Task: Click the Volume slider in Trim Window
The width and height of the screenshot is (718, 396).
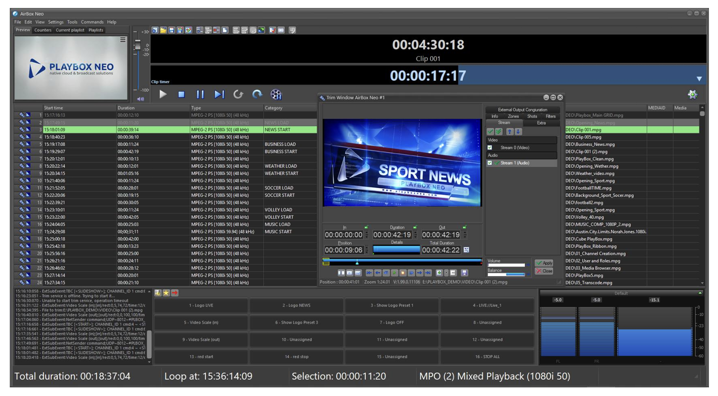Action: pyautogui.click(x=506, y=265)
